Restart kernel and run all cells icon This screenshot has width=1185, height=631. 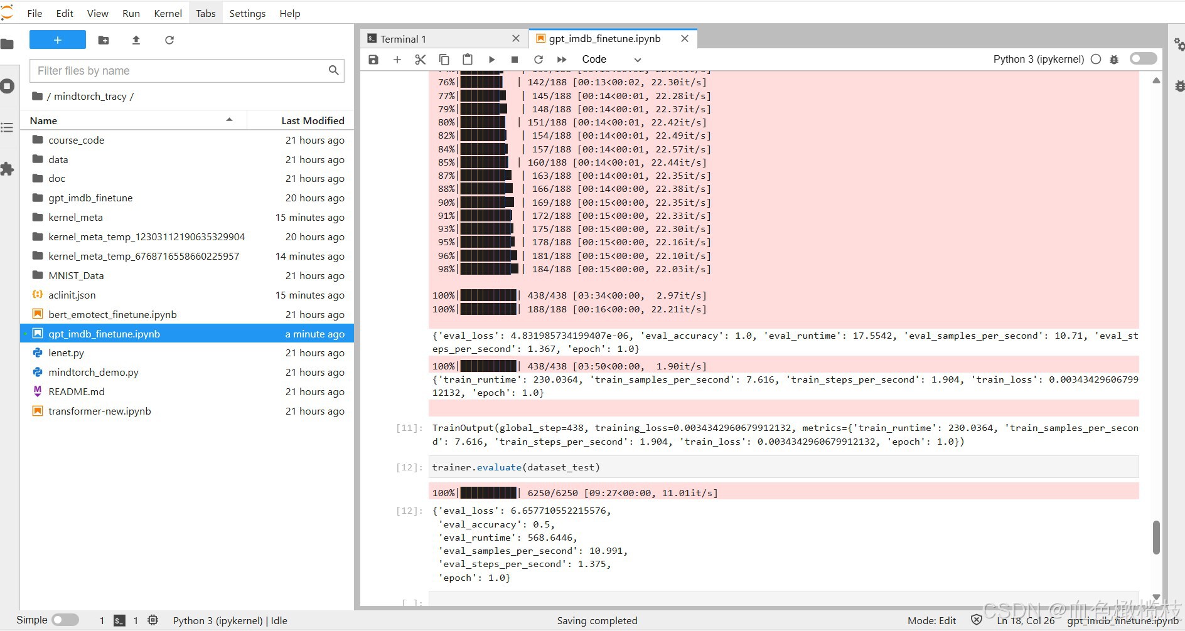(x=562, y=60)
